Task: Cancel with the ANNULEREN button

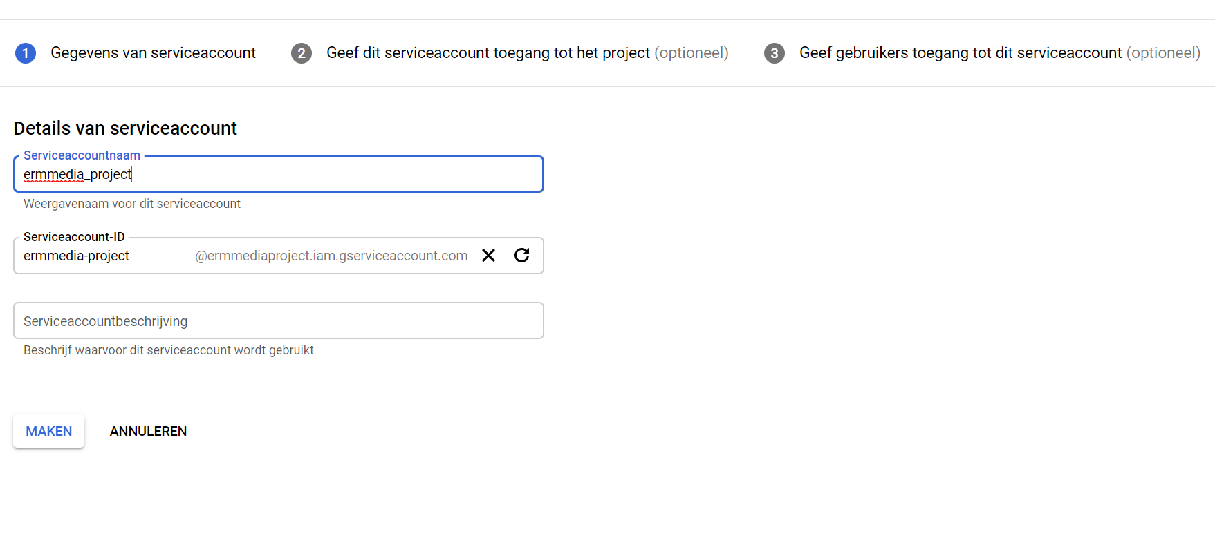Action: [148, 431]
